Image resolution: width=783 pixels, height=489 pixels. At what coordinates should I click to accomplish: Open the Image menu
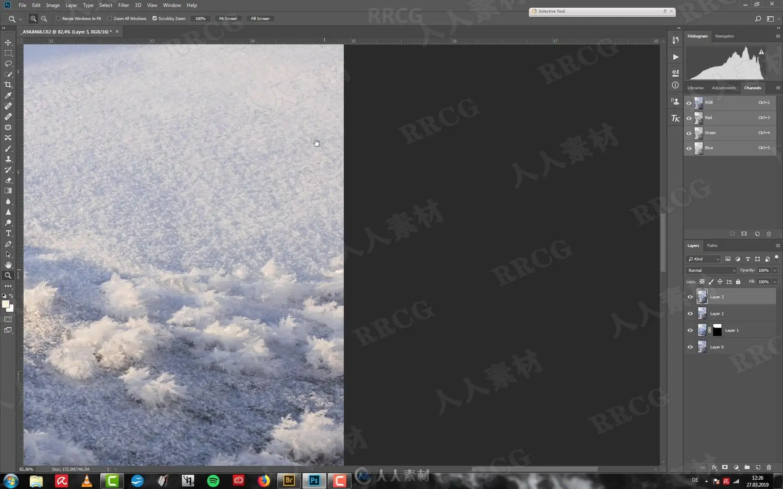point(53,5)
